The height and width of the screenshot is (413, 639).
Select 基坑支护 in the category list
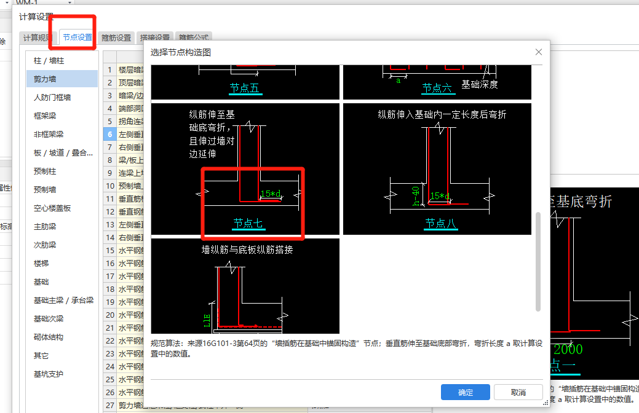[x=62, y=374]
